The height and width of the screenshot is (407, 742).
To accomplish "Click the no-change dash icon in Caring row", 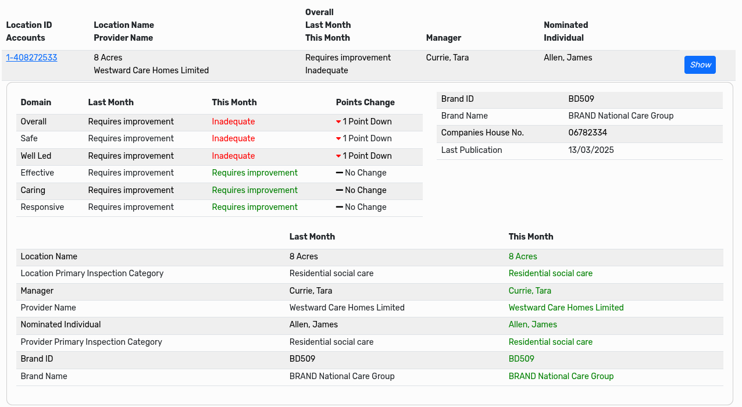I will [340, 190].
